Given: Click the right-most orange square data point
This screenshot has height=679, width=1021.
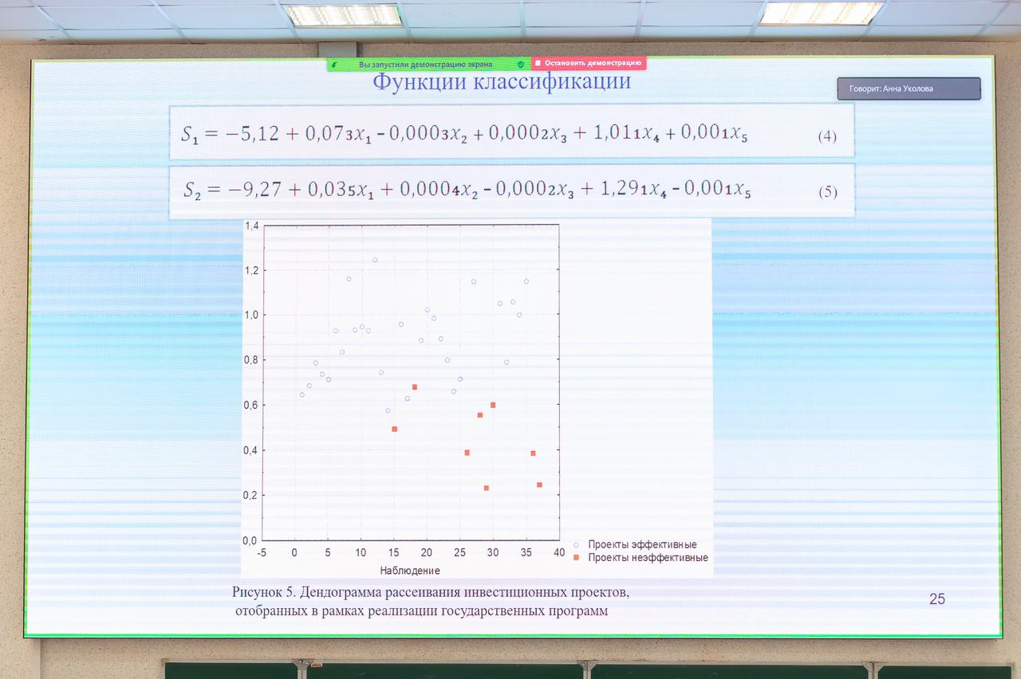Looking at the screenshot, I should (539, 485).
